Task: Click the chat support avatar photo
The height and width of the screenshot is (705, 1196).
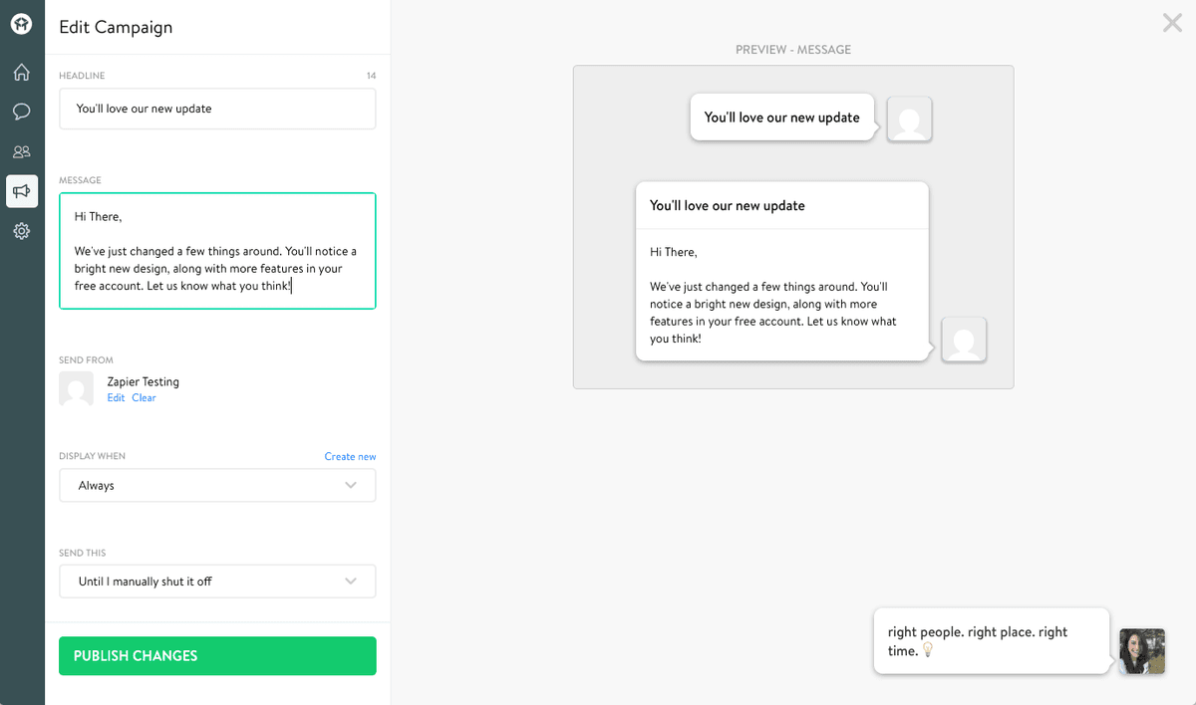Action: [1142, 651]
